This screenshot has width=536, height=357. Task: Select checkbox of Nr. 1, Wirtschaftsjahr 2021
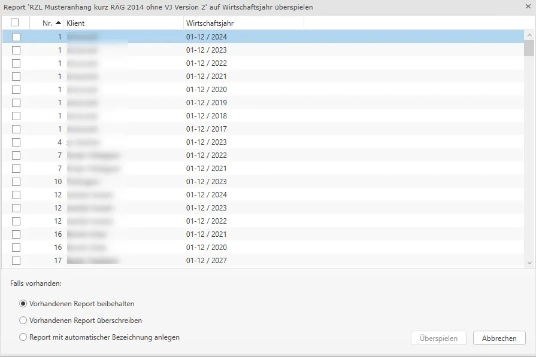(x=16, y=77)
